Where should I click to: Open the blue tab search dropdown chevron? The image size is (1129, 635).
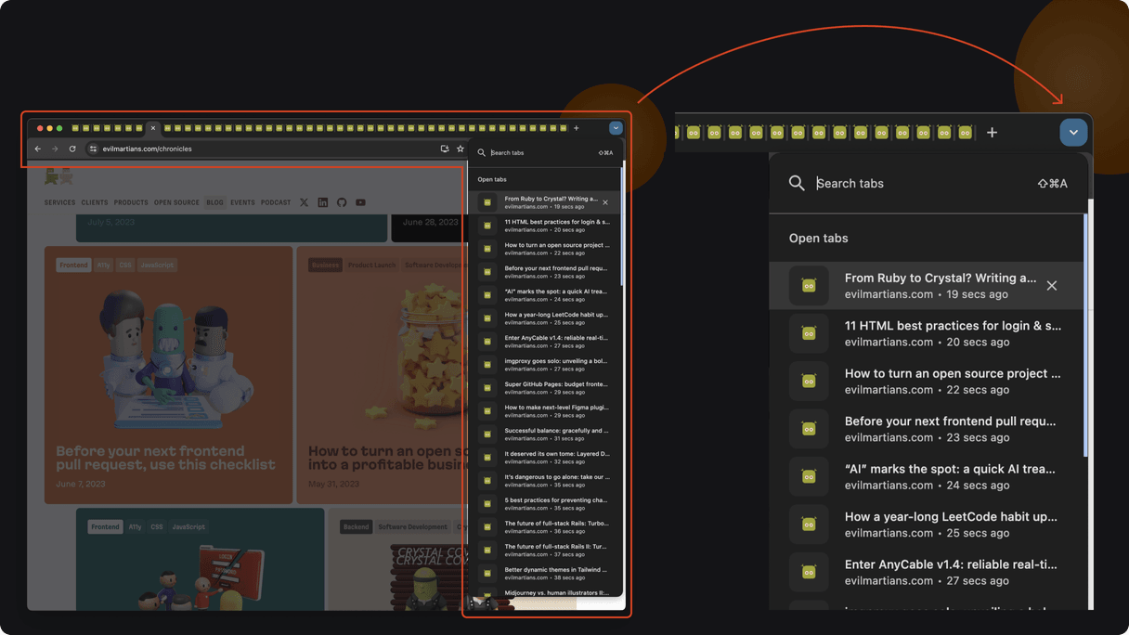1073,132
